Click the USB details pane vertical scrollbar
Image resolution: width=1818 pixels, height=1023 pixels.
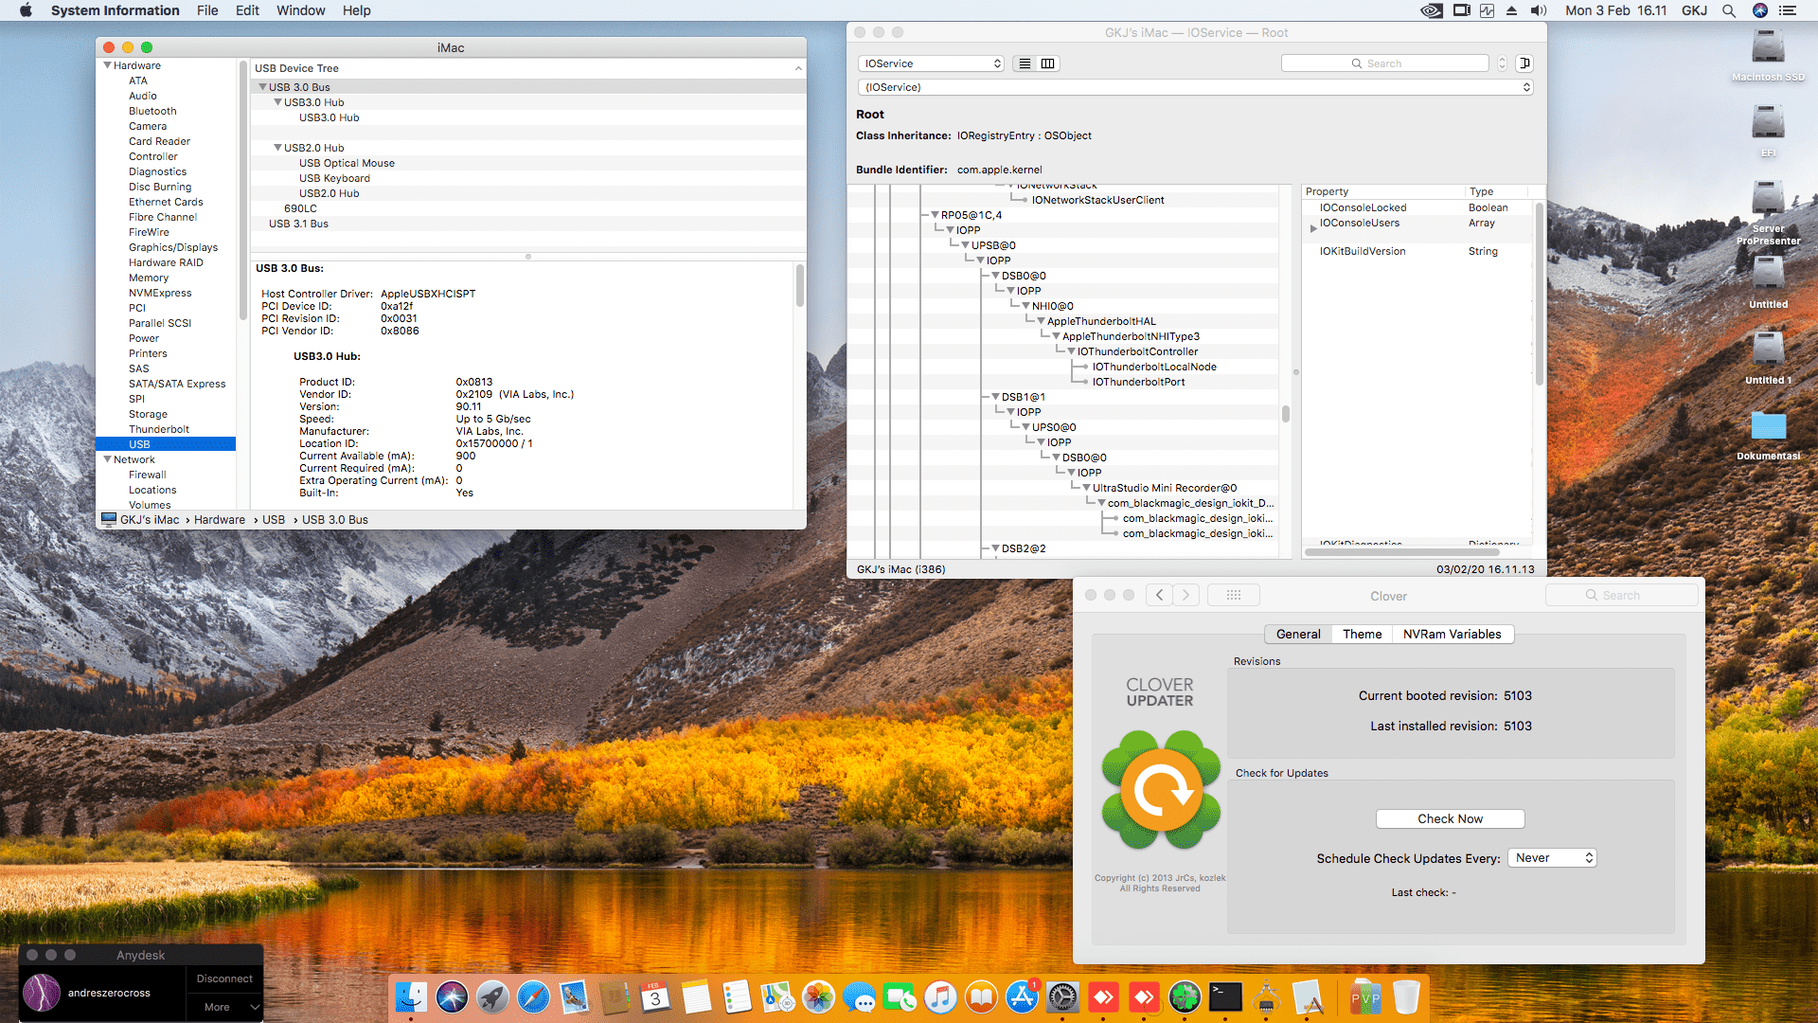(799, 285)
